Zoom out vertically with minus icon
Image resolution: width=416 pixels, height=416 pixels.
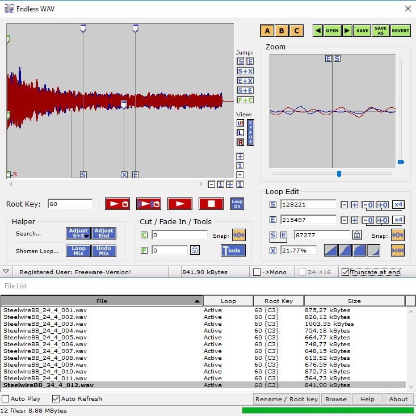point(240,175)
